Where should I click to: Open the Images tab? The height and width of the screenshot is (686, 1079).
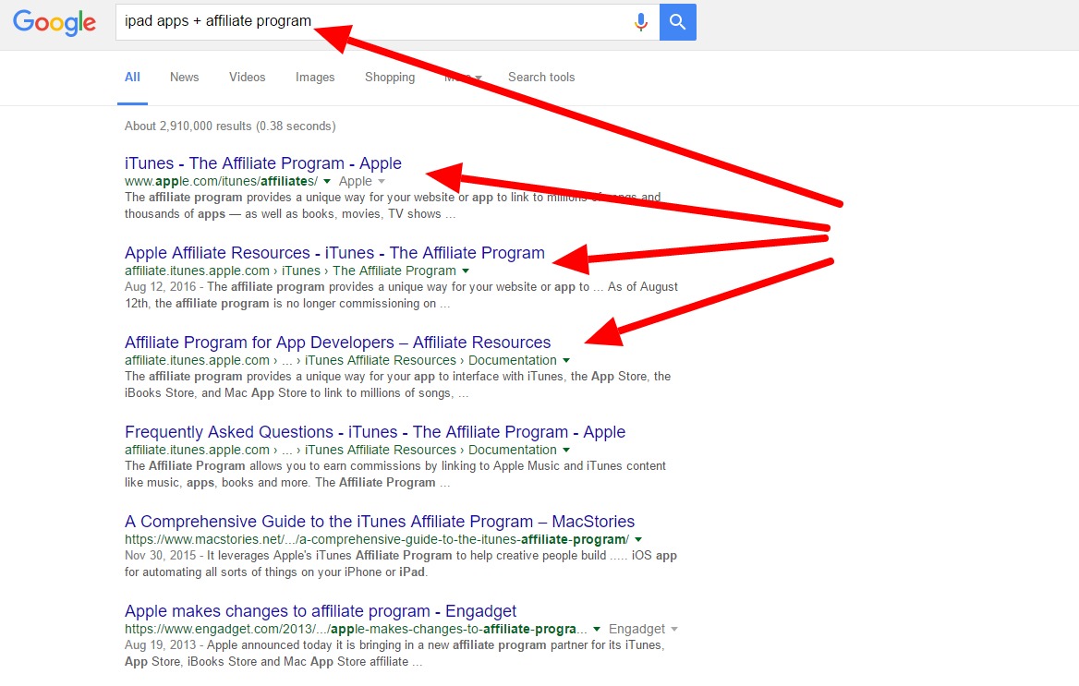315,77
